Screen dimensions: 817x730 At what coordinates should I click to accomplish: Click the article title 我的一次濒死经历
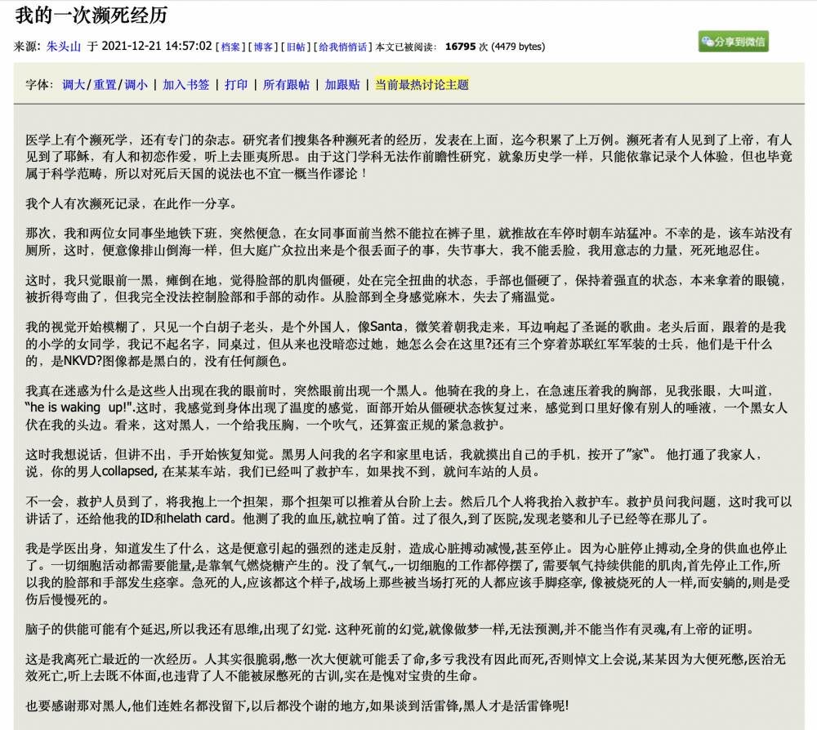click(x=92, y=16)
